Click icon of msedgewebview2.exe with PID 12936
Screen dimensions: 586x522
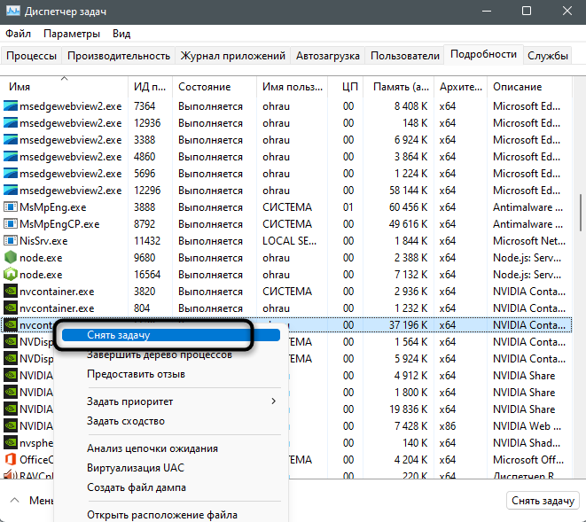click(11, 123)
